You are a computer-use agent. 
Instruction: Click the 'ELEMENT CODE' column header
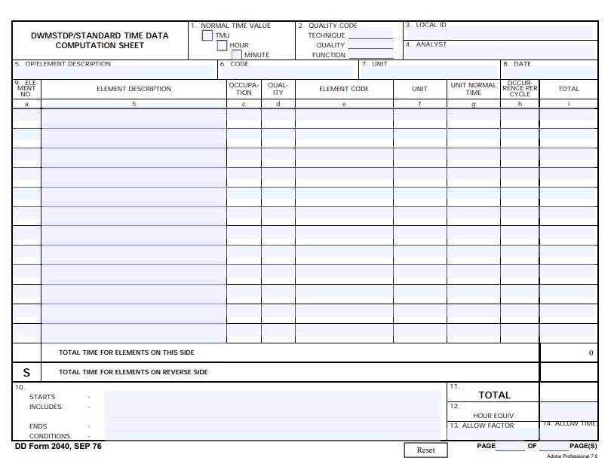(344, 89)
